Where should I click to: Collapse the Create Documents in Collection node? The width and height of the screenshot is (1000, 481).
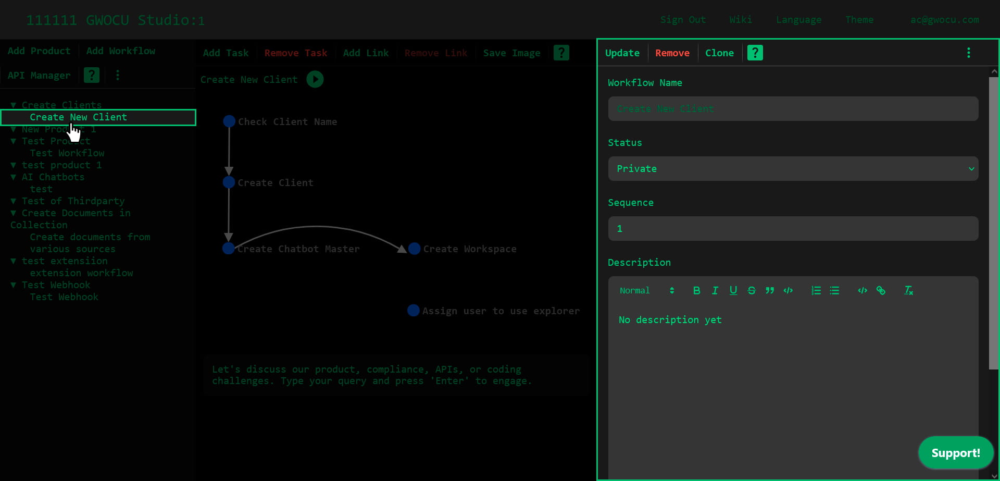(x=14, y=213)
